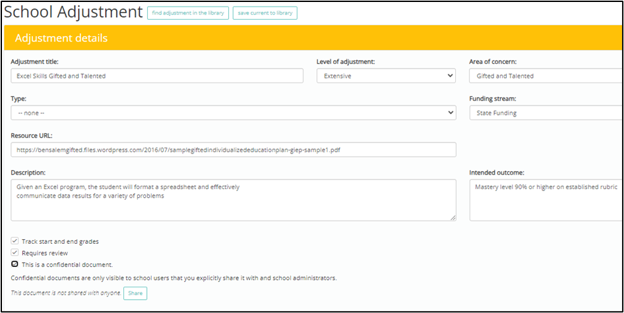Click the Extensive dropdown chevron arrow
The width and height of the screenshot is (624, 313).
pyautogui.click(x=450, y=76)
